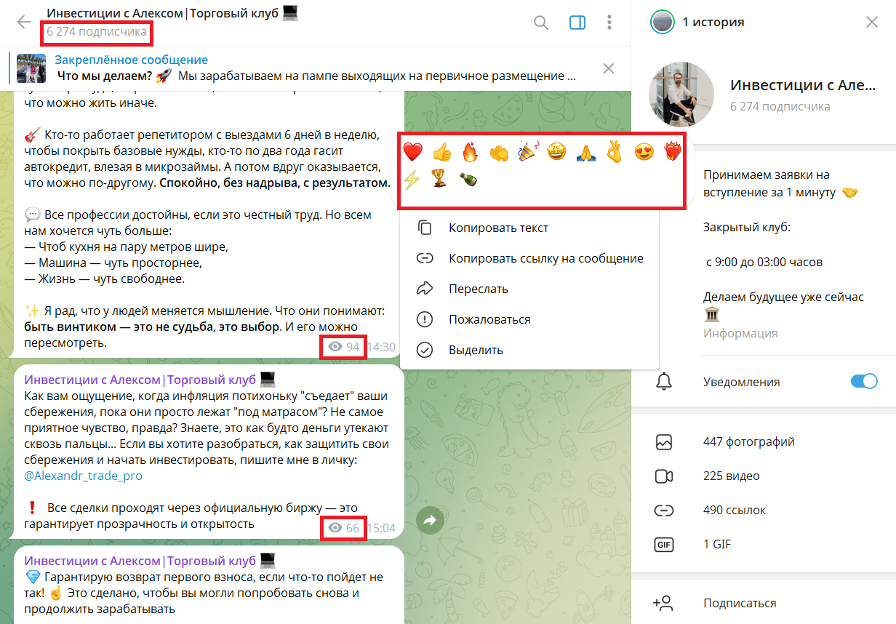React with the fire emoji
Viewport: 896px width, 624px height.
click(471, 153)
